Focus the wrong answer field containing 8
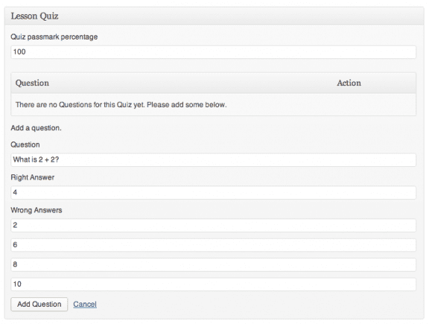Screen dimensions: 429x324 [x=214, y=265]
